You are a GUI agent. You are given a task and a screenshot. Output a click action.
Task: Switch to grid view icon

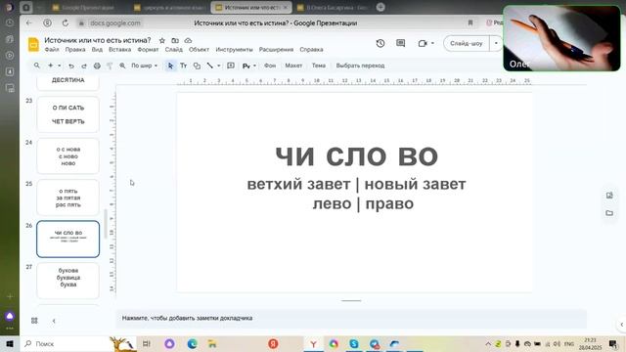pyautogui.click(x=34, y=321)
